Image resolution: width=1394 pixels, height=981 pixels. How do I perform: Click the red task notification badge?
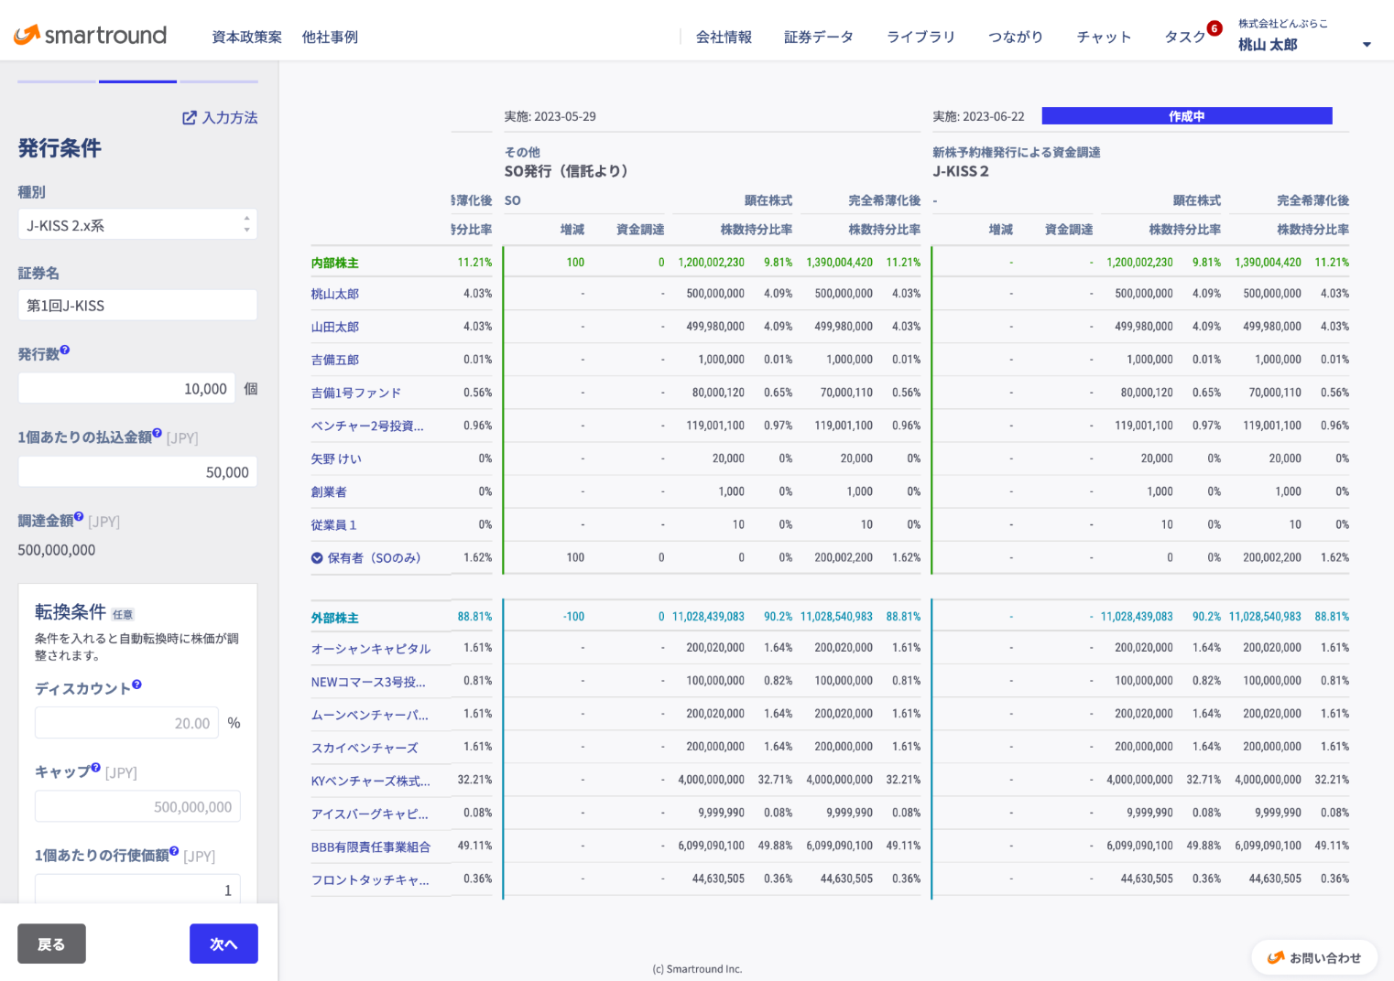pos(1214,28)
